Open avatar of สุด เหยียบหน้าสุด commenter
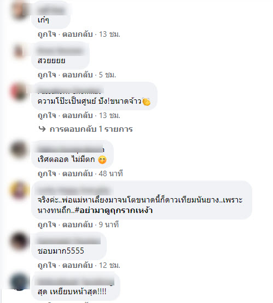The height and width of the screenshot is (303, 273). [x=19, y=282]
